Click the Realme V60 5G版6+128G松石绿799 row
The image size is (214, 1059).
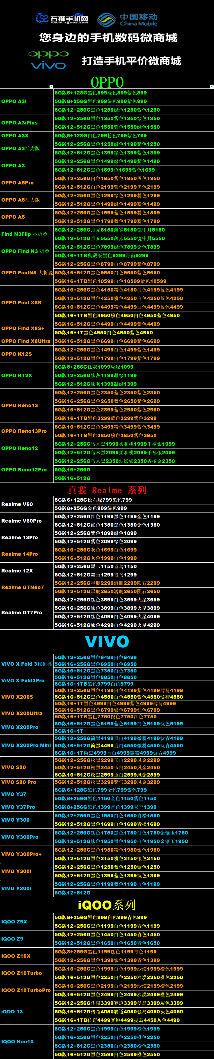point(134,500)
